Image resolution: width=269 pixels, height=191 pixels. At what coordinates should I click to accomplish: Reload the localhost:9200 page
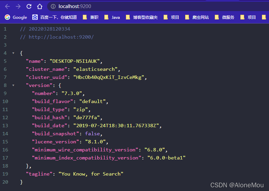(29, 6)
